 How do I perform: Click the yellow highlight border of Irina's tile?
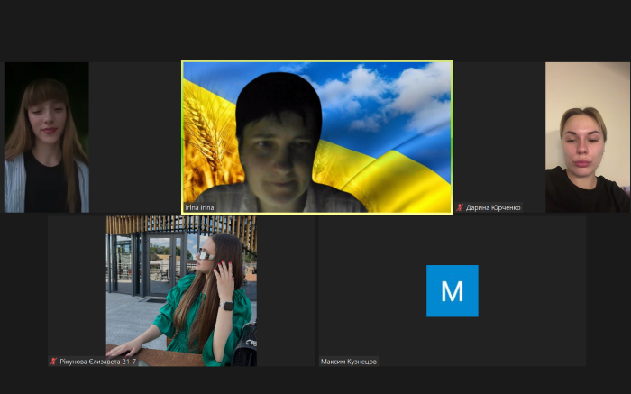click(316, 61)
